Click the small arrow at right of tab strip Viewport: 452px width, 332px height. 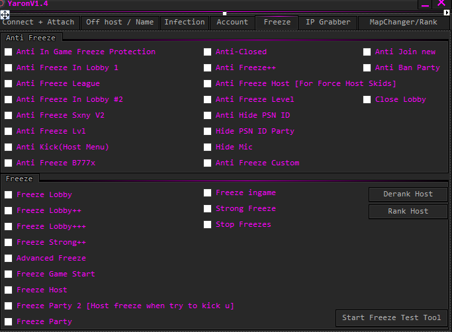pyautogui.click(x=447, y=13)
